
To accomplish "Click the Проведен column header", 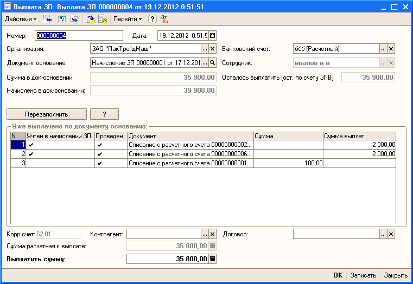I will click(x=111, y=136).
